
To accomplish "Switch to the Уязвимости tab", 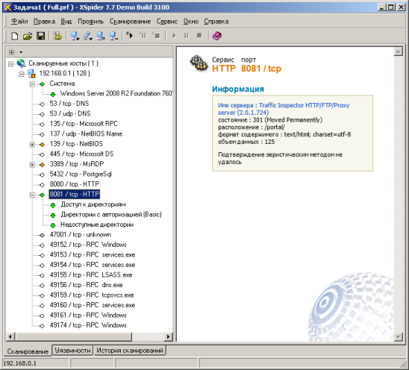I will (72, 351).
